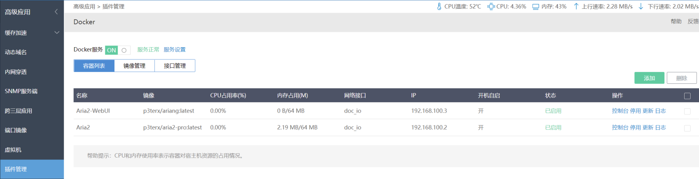Open 日志 for Aria2-WebUI container
The height and width of the screenshot is (179, 699).
click(661, 111)
